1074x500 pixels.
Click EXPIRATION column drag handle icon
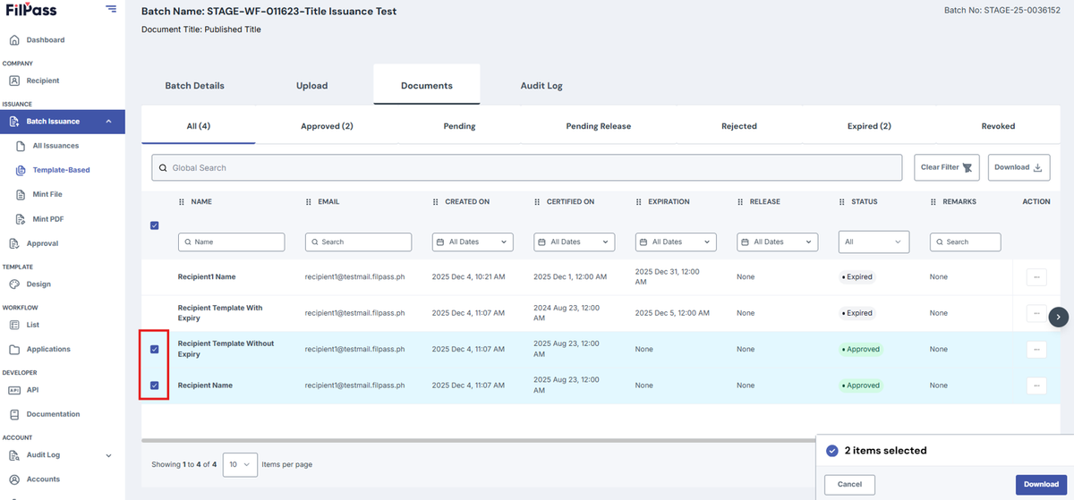coord(639,202)
